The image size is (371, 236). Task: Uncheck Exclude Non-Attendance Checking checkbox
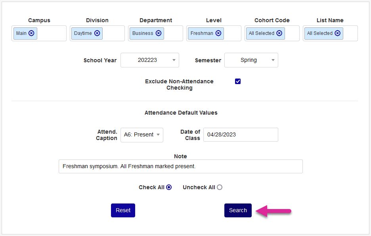(238, 81)
